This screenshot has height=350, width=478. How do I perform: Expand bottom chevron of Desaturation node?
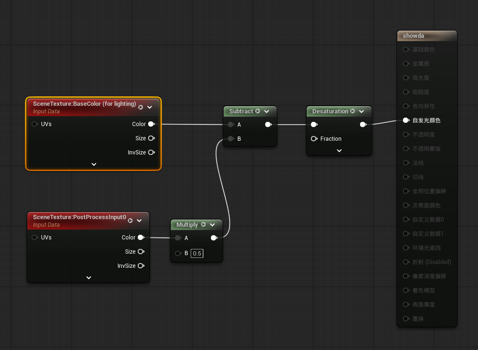[x=339, y=151]
